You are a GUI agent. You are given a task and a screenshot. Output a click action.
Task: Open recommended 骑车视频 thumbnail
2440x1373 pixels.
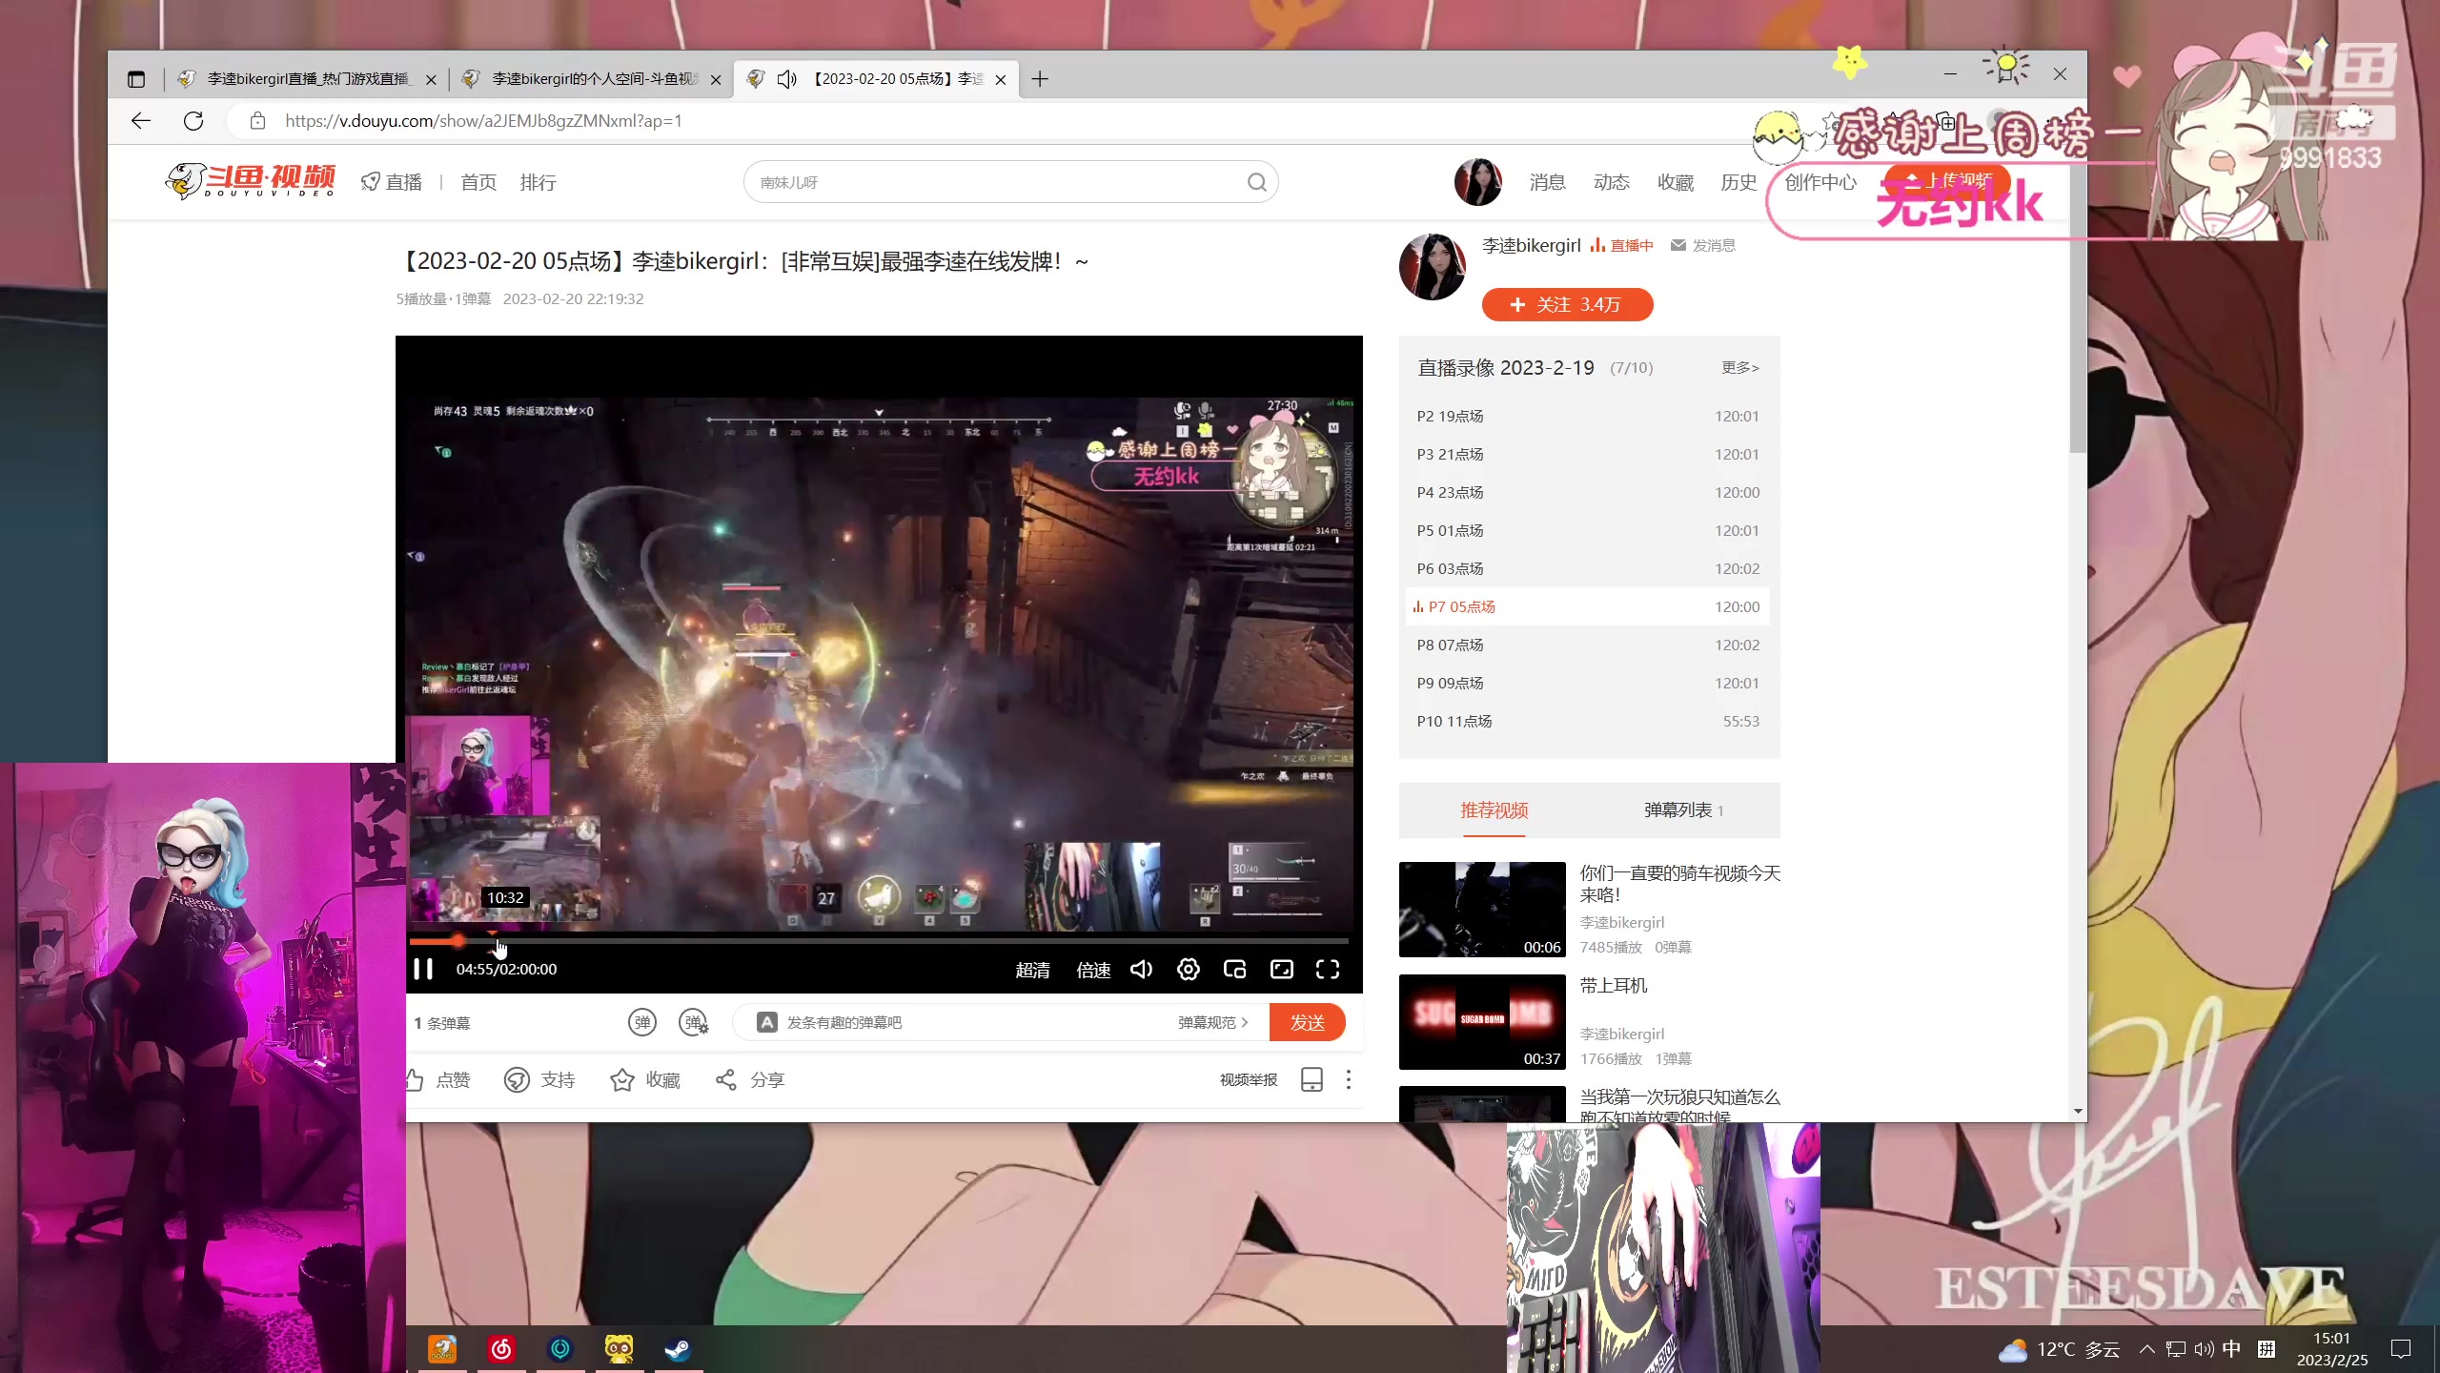1482,910
